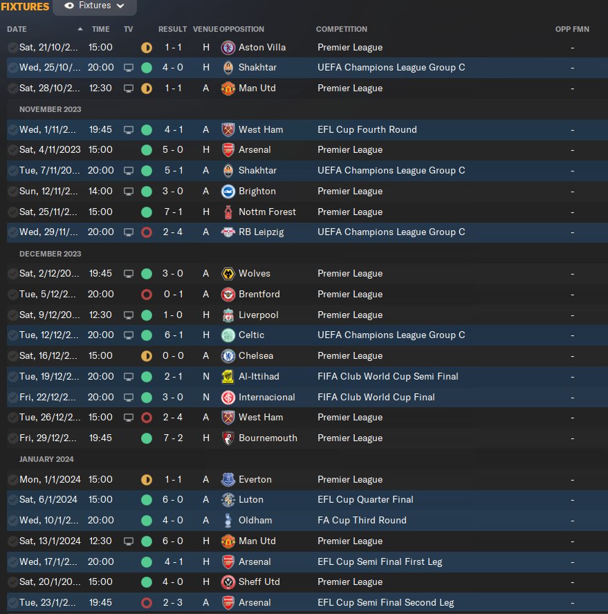
Task: Open FIFA Club World Cup Final competition
Action: coord(376,397)
